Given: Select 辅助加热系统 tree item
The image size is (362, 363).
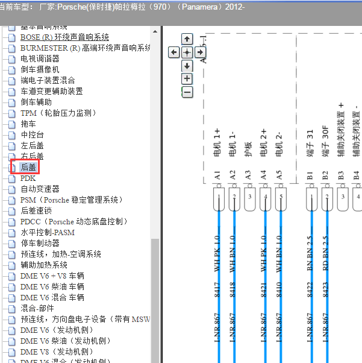Looking at the screenshot, I should coord(44,265).
